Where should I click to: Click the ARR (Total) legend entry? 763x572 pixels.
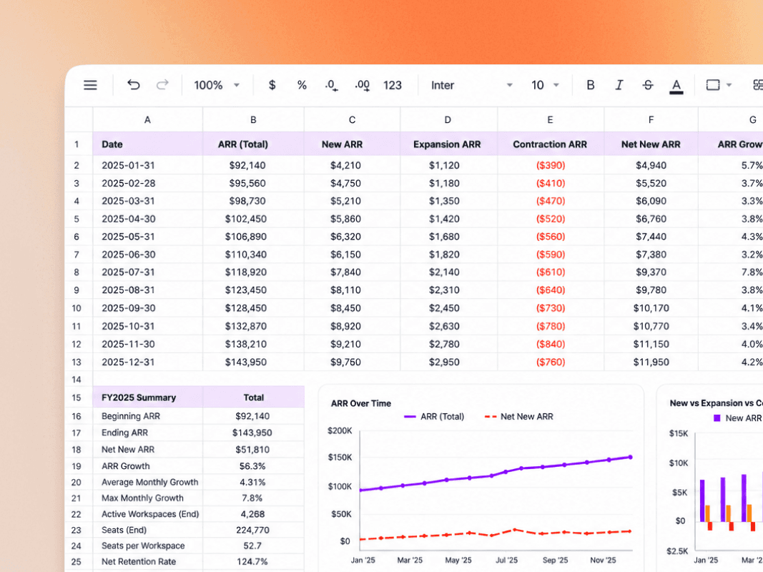[x=434, y=417]
